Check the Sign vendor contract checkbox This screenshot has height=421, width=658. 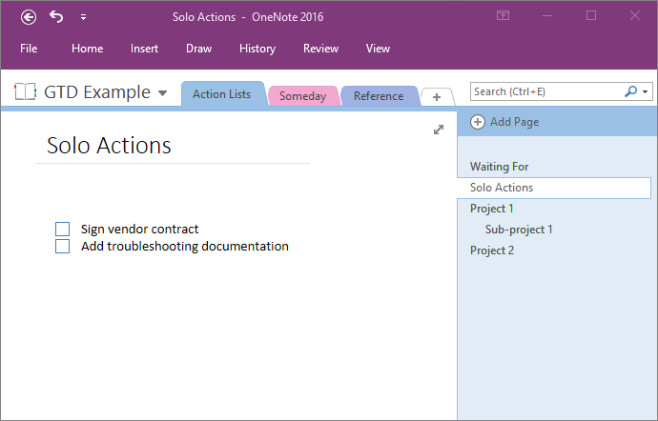click(x=63, y=229)
